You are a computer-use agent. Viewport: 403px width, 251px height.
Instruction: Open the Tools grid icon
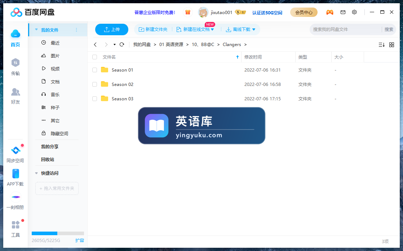15,225
